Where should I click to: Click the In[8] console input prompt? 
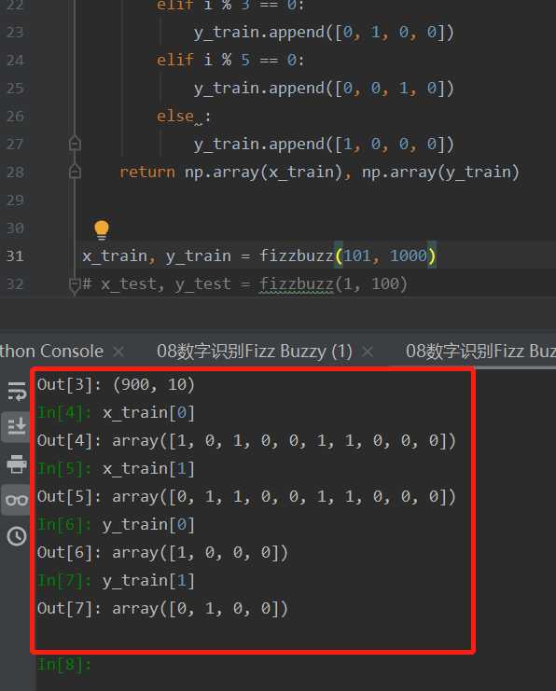pos(64,664)
